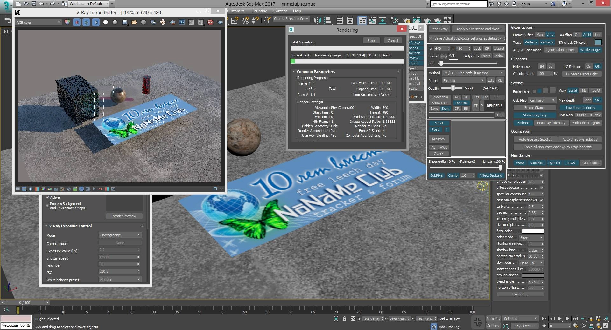611x330 pixels.
Task: Toggle the Denoise option
Action: (461, 103)
